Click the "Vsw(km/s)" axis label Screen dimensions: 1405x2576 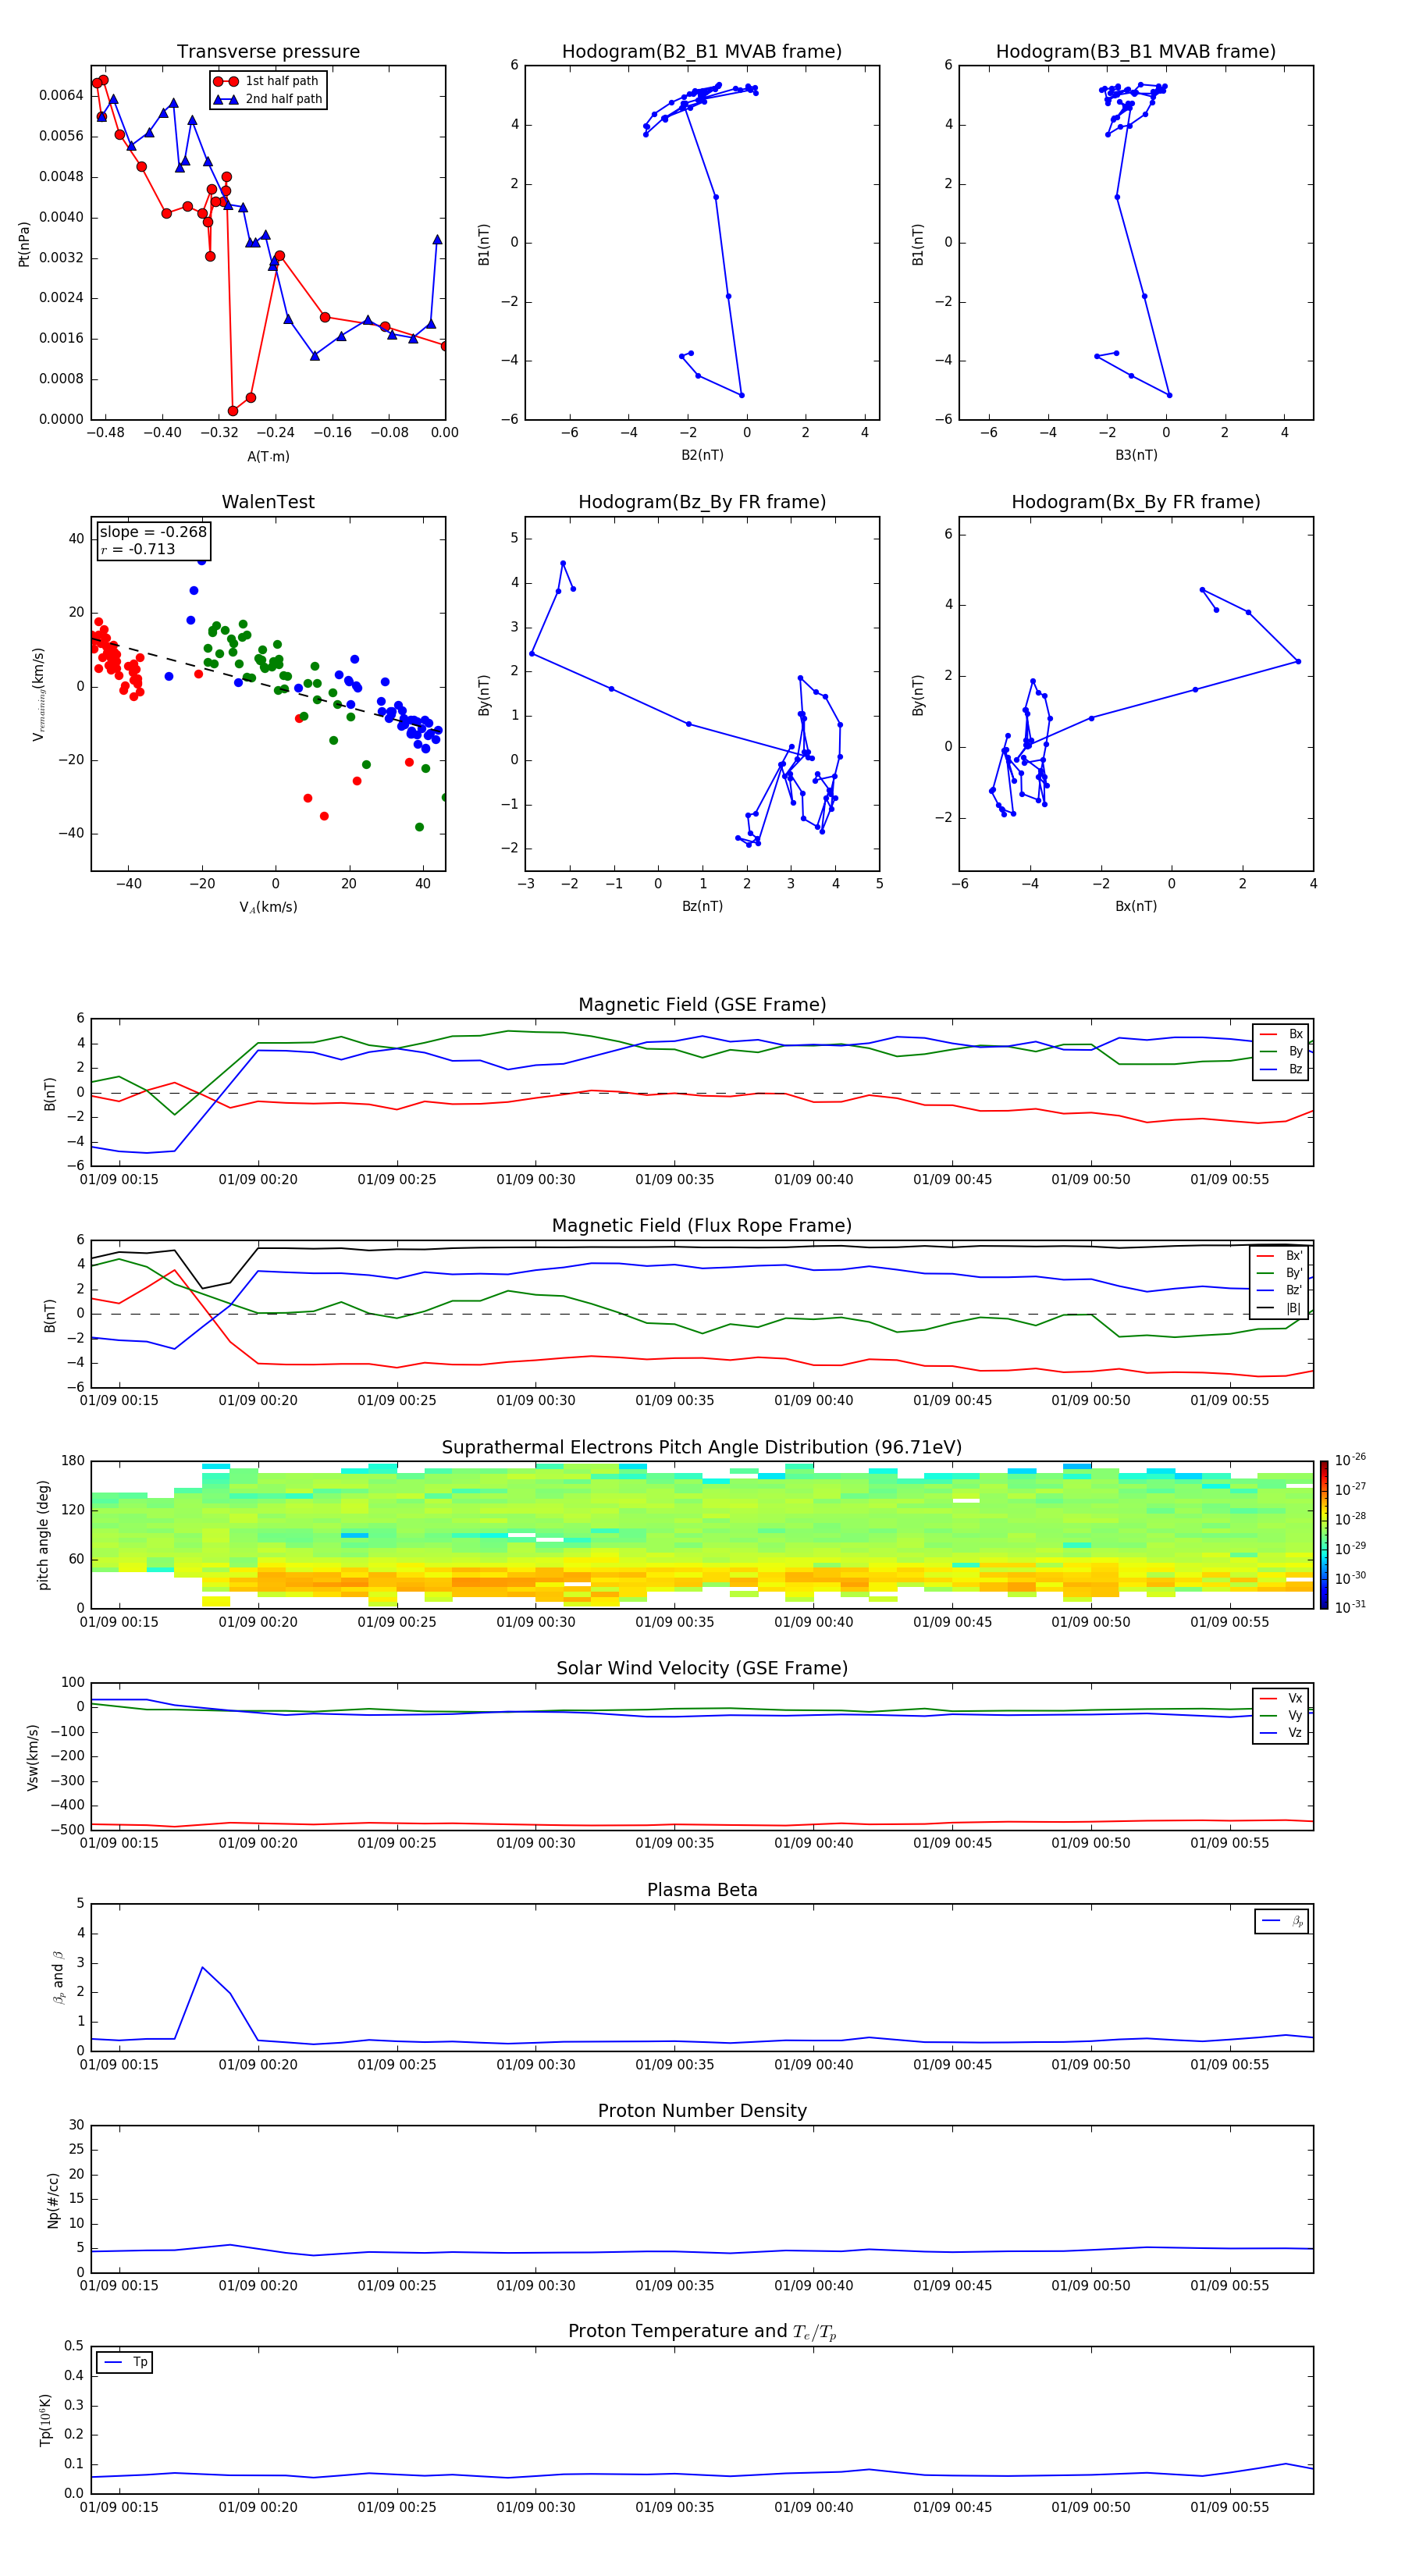pyautogui.click(x=33, y=1757)
